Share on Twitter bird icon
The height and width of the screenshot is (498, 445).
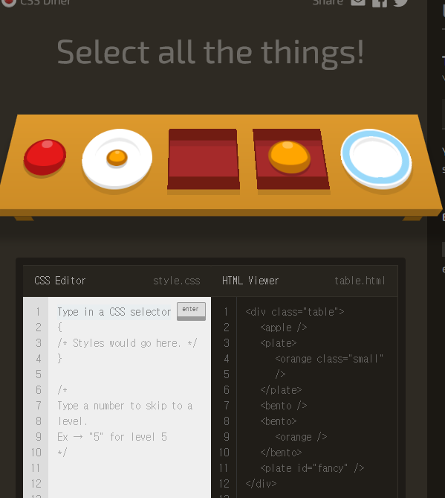pos(400,2)
